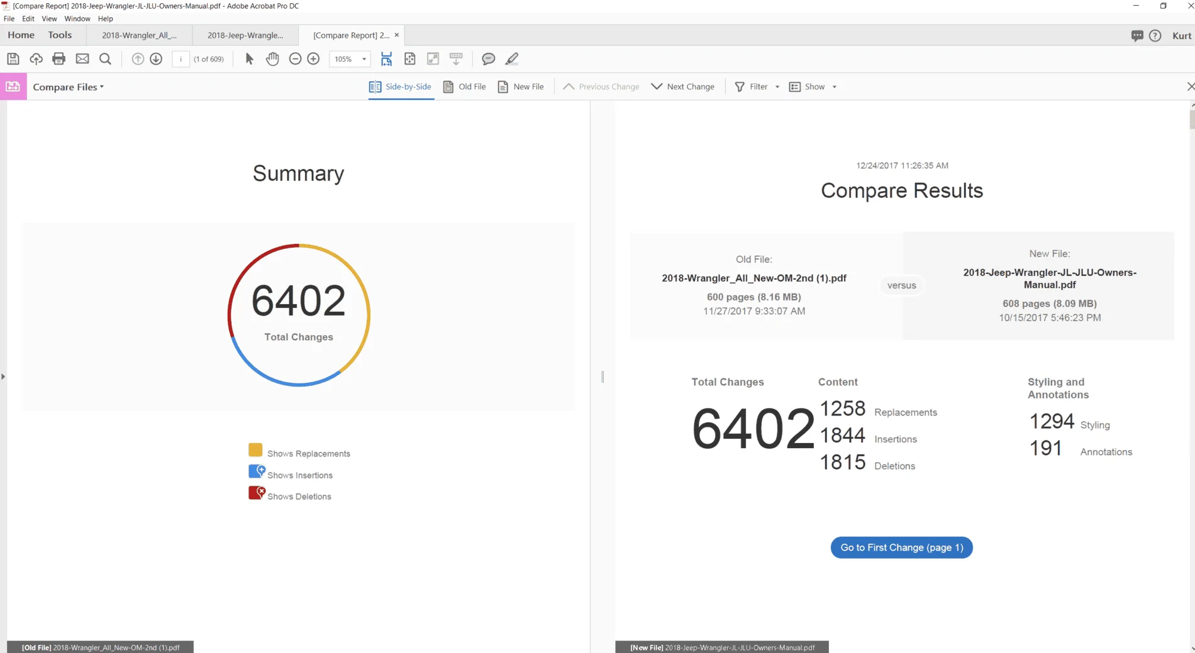Viewport: 1195px width, 653px height.
Task: Open the notifications chat icon
Action: click(x=1137, y=36)
